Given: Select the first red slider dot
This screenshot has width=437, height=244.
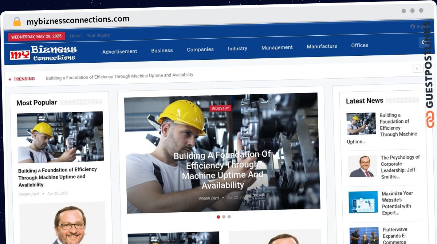Looking at the screenshot, I should pos(219,217).
